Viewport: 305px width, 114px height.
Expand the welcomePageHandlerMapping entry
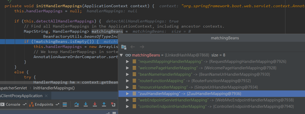tap(128, 68)
